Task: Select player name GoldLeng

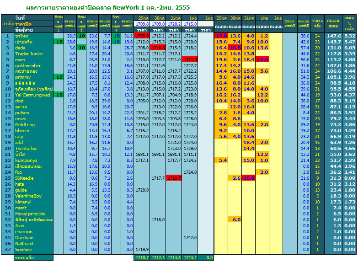Action: coord(25,125)
